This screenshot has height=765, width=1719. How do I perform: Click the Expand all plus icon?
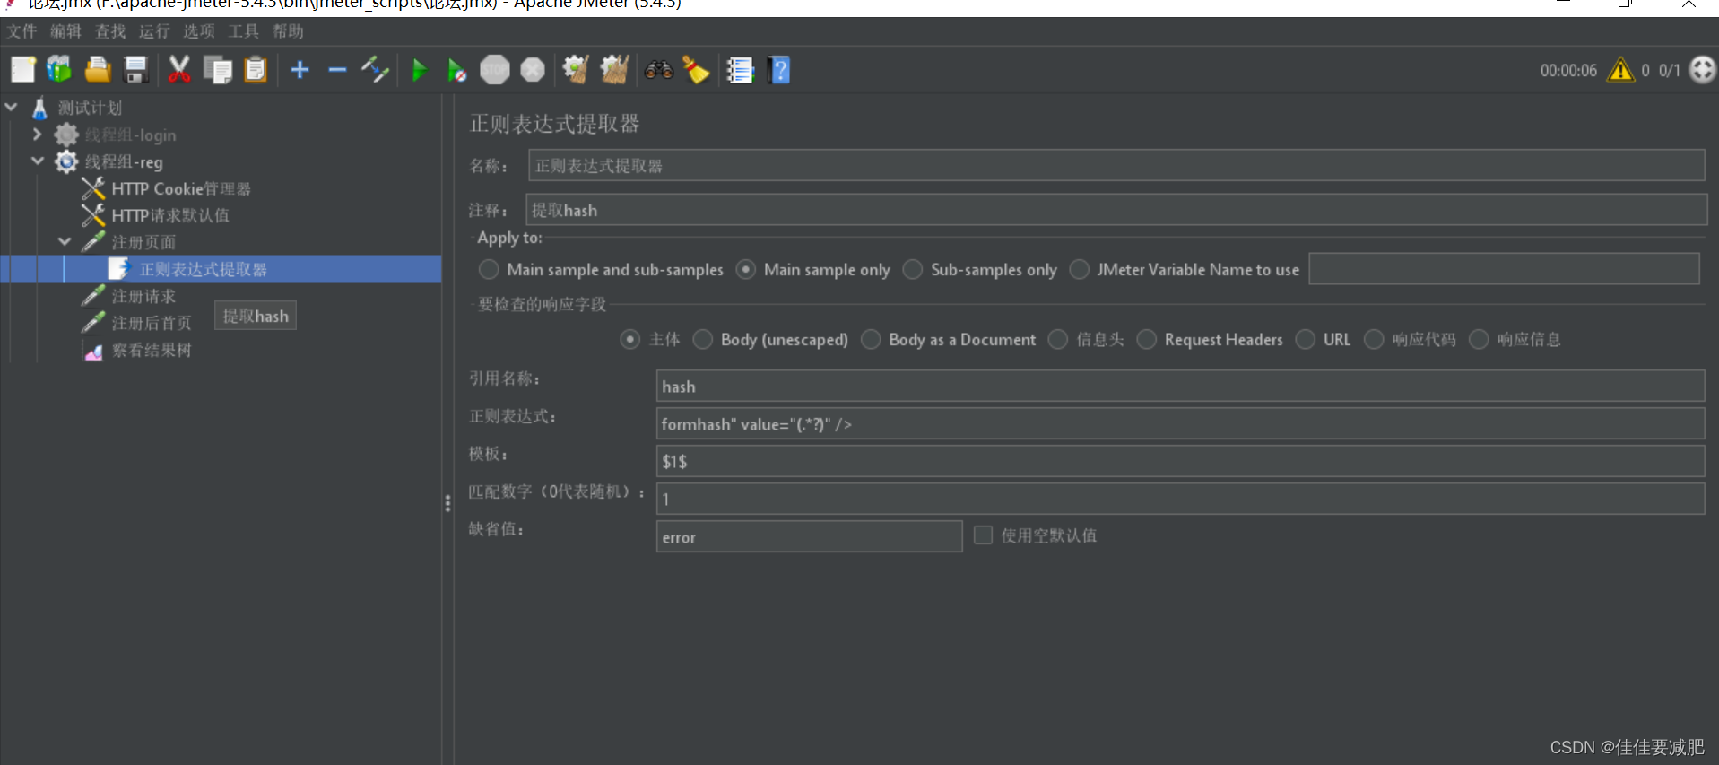[x=300, y=70]
